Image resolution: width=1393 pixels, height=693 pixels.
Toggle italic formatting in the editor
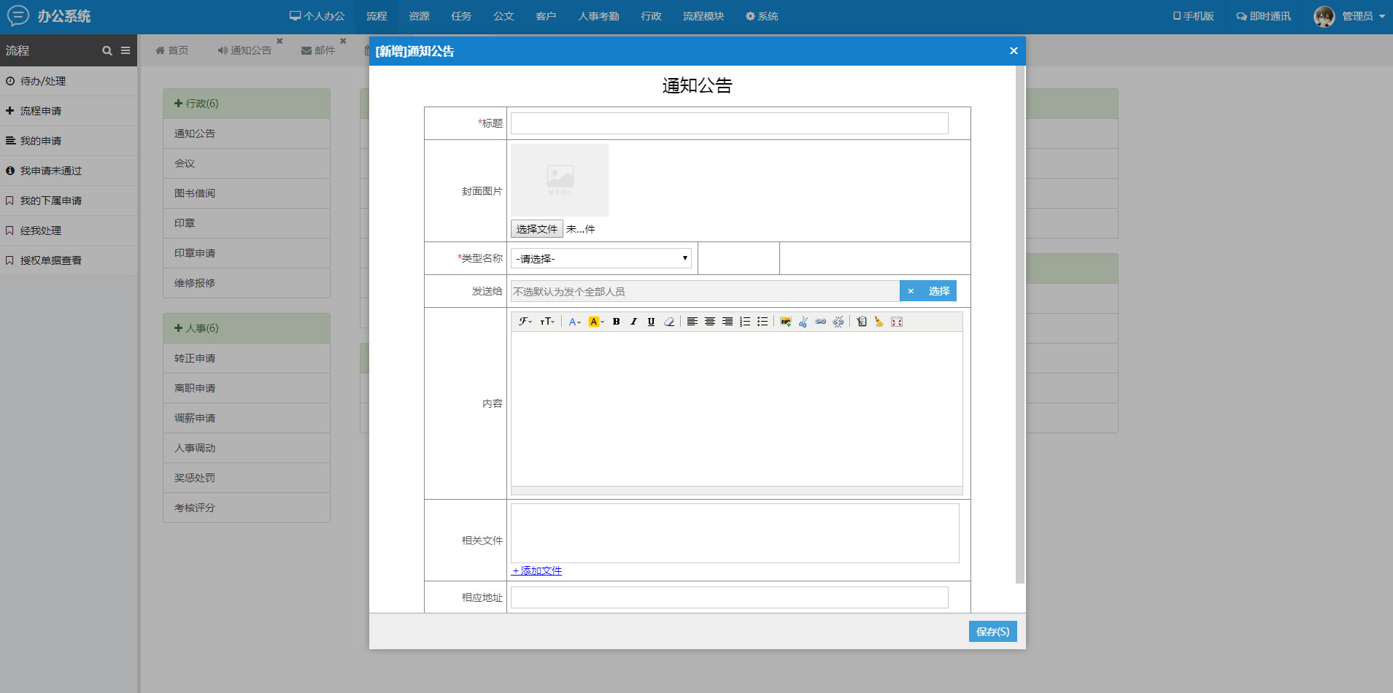point(633,322)
